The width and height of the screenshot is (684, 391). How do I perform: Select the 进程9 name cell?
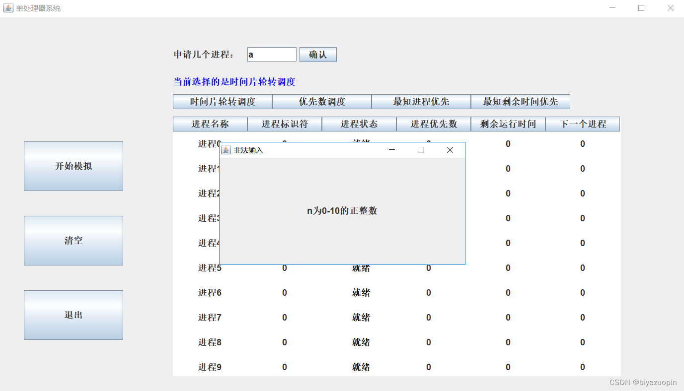click(210, 367)
